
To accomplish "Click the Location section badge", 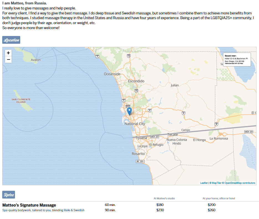I will (11, 40).
